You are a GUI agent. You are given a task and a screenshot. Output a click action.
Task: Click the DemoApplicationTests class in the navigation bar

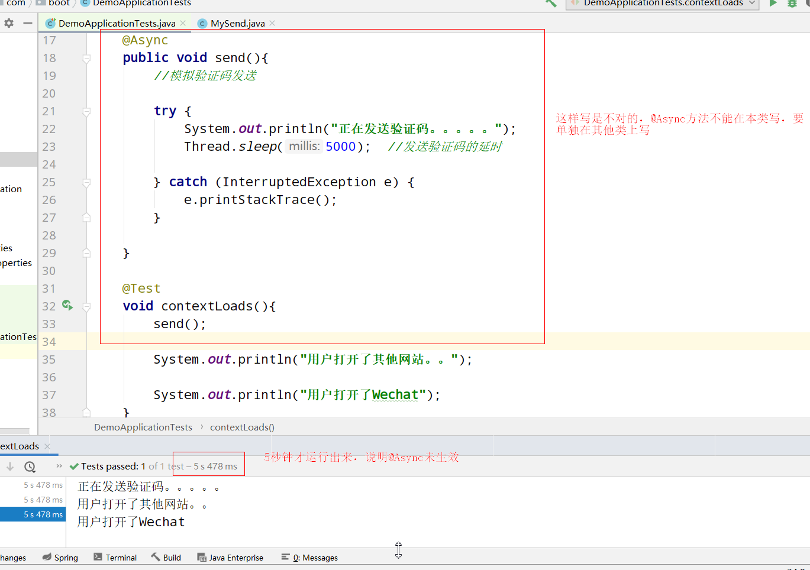[x=135, y=3]
